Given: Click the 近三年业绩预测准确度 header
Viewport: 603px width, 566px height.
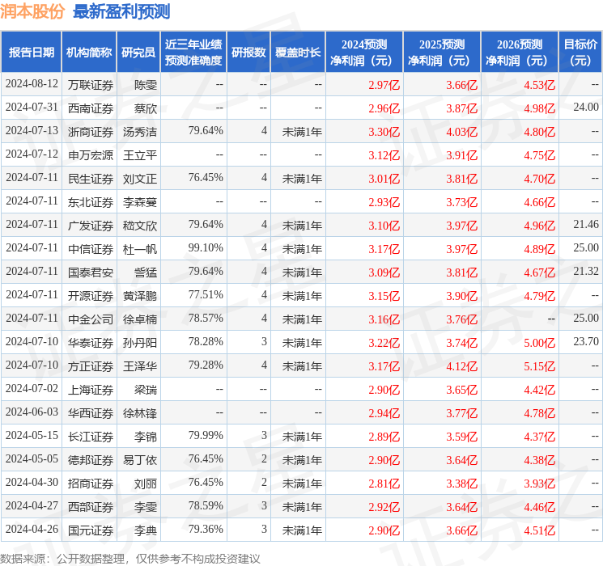Looking at the screenshot, I should click(193, 53).
